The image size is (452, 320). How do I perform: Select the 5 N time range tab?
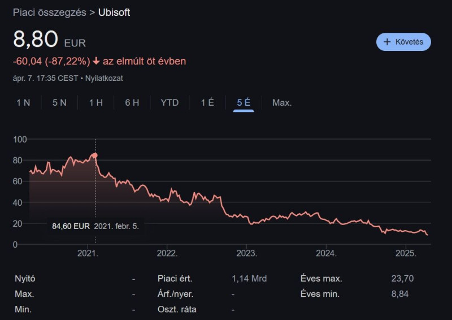coord(59,102)
